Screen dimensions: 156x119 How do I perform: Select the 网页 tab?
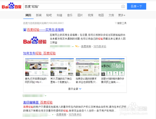[x=28, y=15]
